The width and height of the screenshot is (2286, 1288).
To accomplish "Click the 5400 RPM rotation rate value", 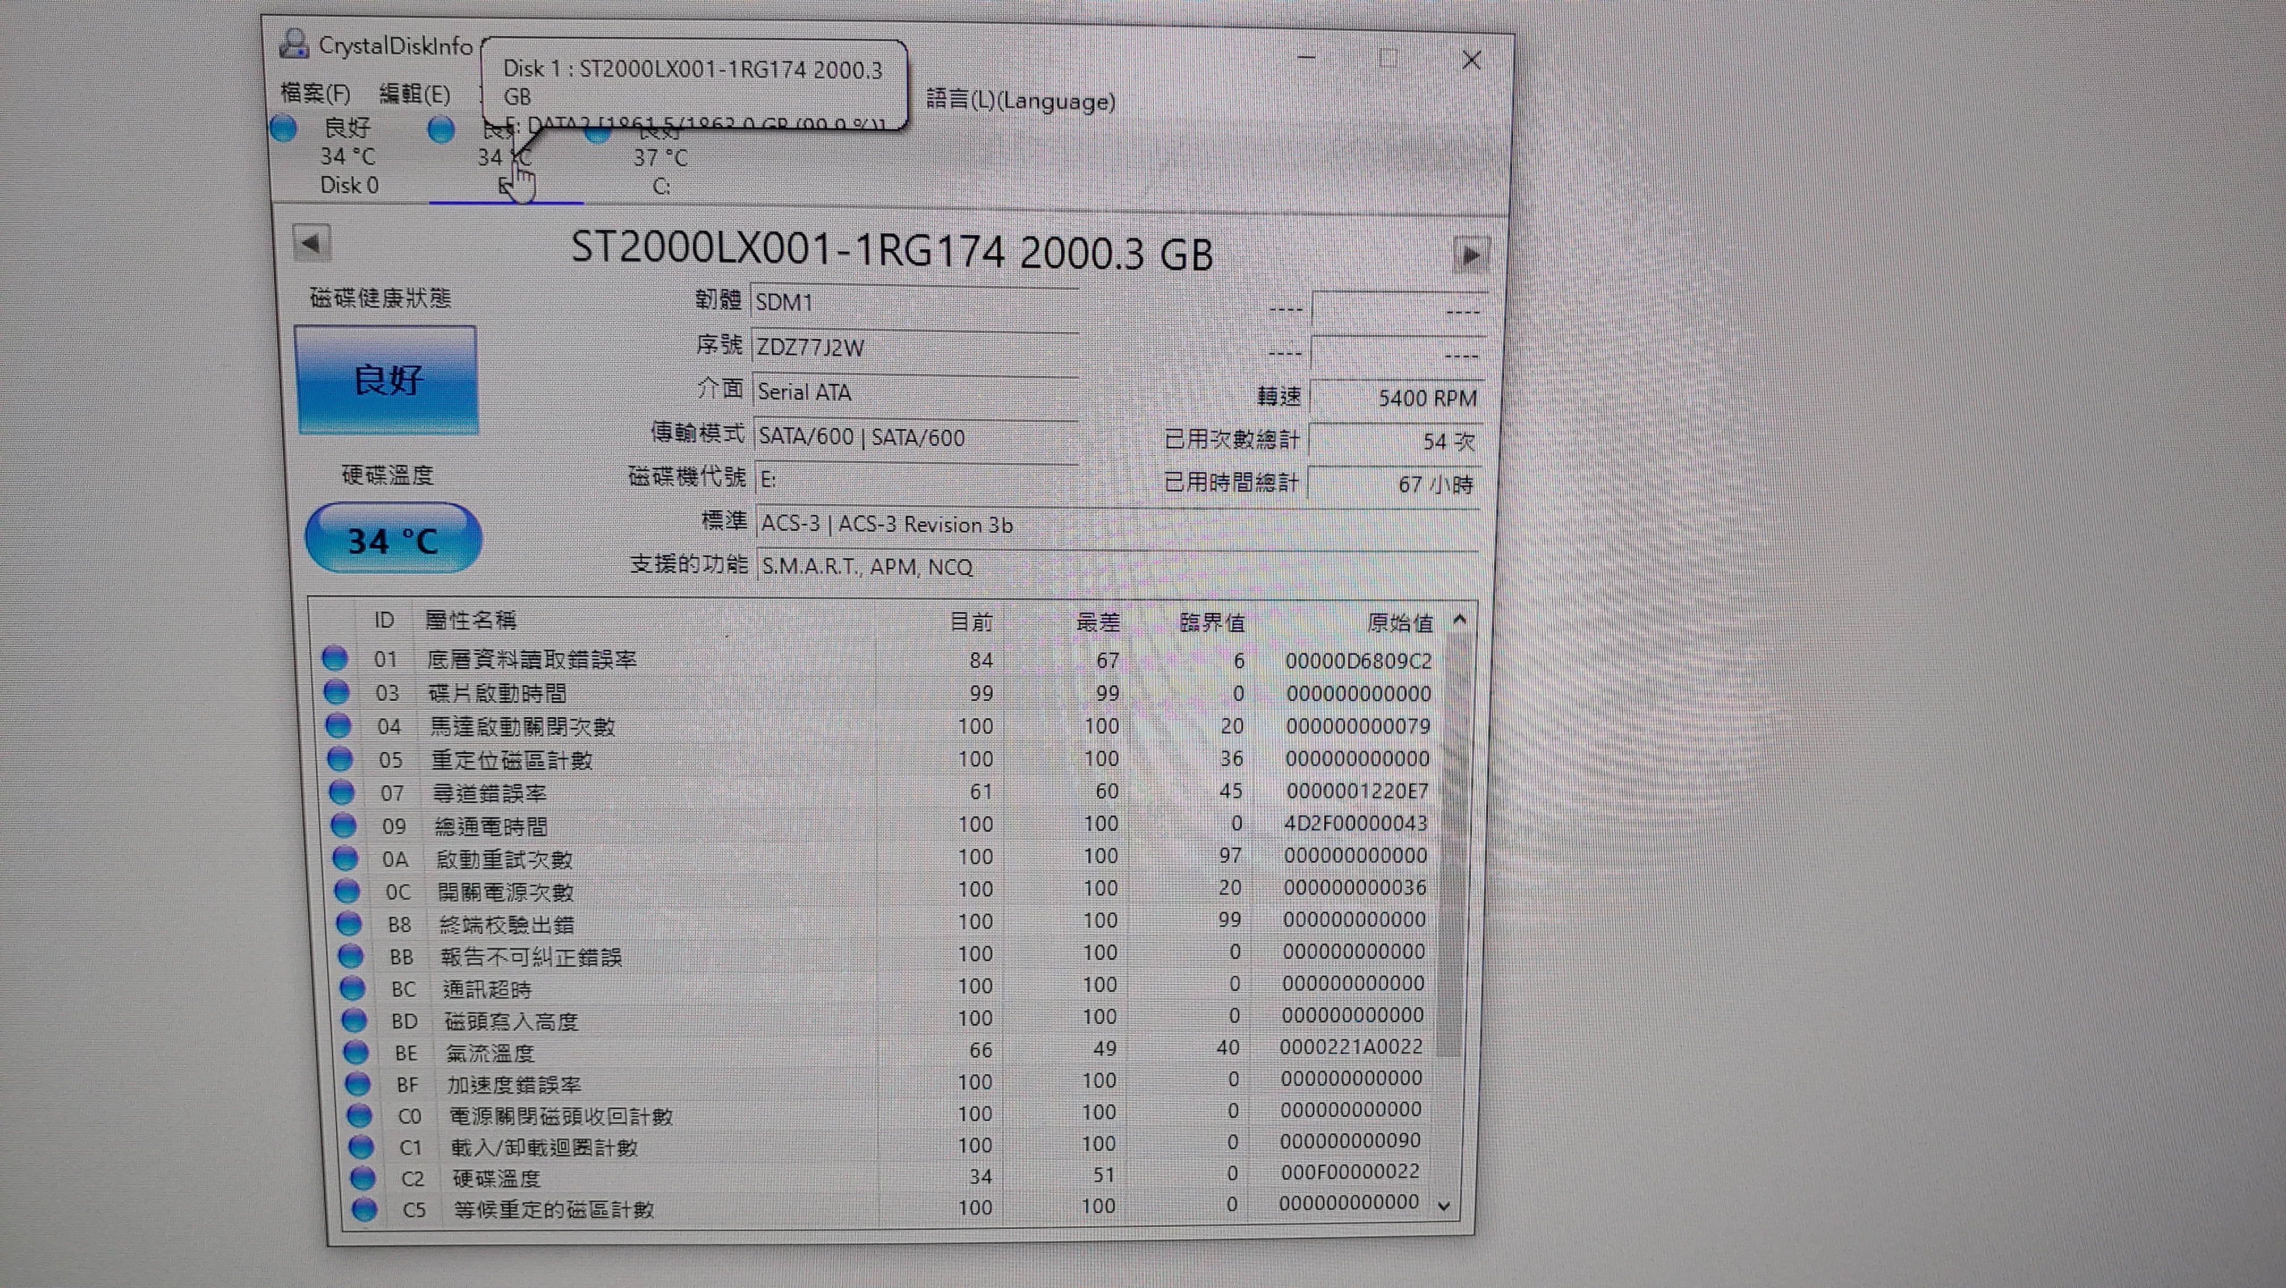I will click(x=1396, y=397).
